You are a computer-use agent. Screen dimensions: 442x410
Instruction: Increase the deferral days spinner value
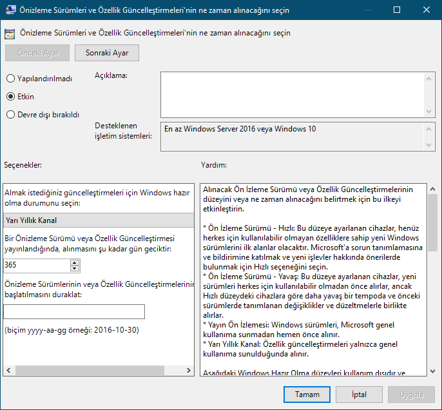tap(75, 262)
